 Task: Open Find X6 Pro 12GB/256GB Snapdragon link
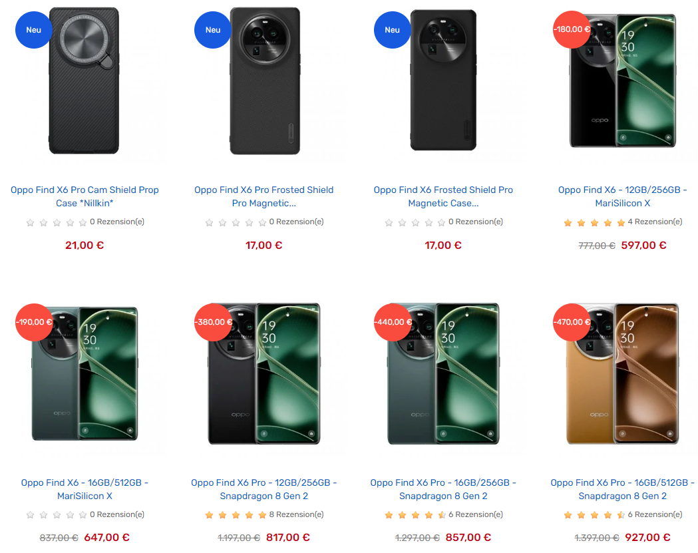click(x=264, y=489)
